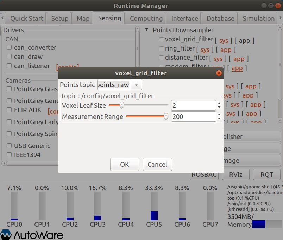Increase Measurement Range with up arrow
Screen dimensions: 283x240
tap(219, 115)
